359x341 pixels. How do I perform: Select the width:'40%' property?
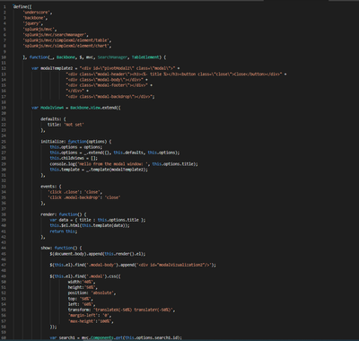(82, 282)
